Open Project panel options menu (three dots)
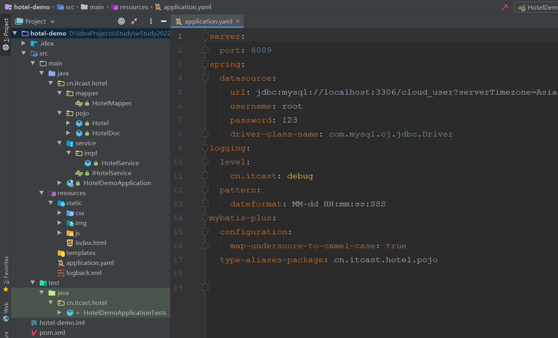 pos(151,21)
